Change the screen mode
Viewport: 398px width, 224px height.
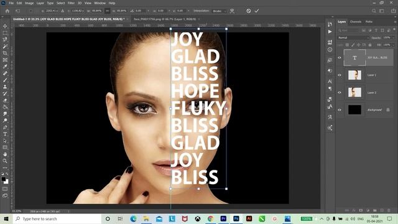[x=5, y=195]
